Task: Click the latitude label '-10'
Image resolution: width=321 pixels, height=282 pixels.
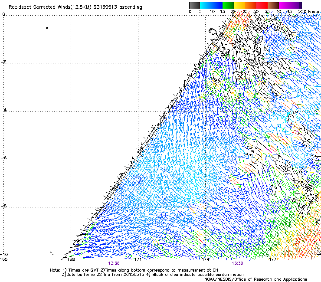Action: tap(4, 255)
